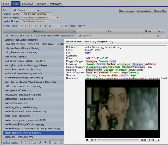Go to page 10 in top pagination
168x145 pixels.
pyautogui.click(x=35, y=26)
